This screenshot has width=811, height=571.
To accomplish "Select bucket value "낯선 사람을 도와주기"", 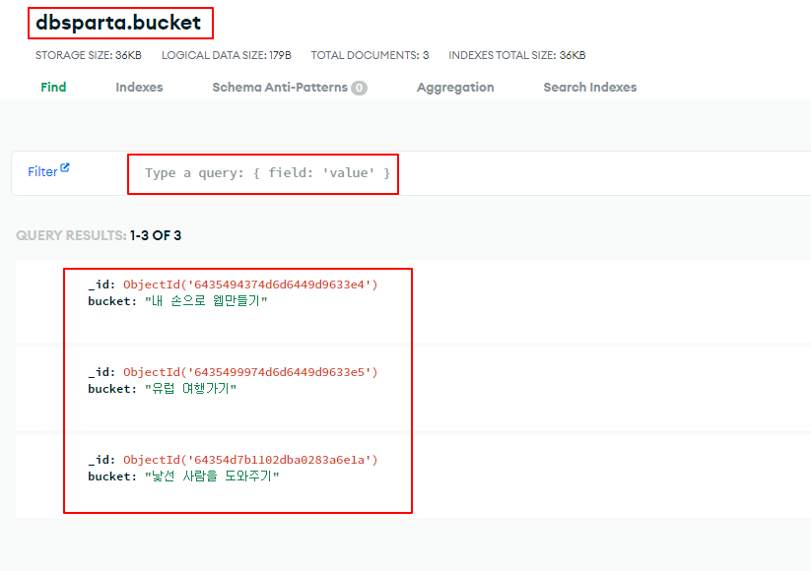I will click(x=212, y=476).
